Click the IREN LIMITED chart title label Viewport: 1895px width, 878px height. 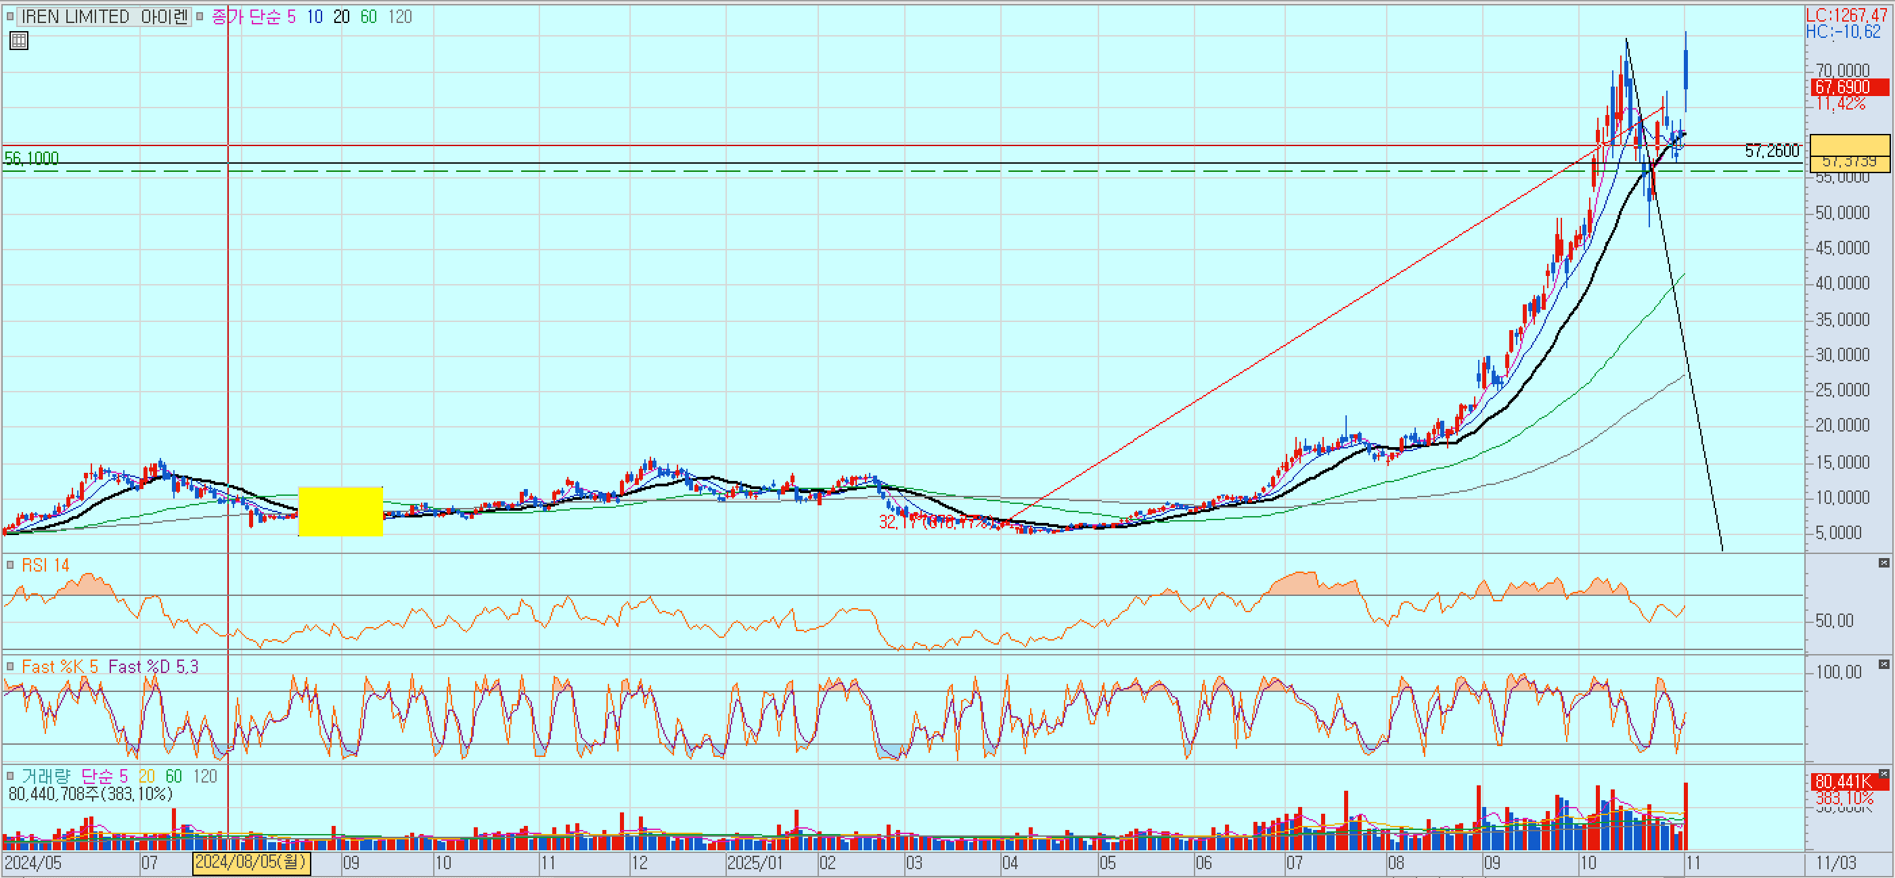coord(104,16)
